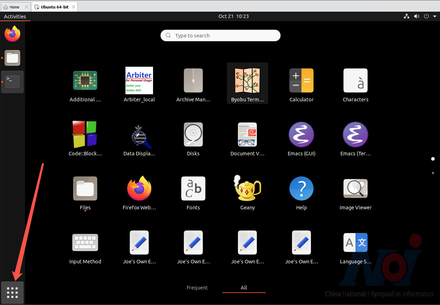Switch to the Frequent tab
Screen dimensions: 440x305
pyautogui.click(x=197, y=288)
